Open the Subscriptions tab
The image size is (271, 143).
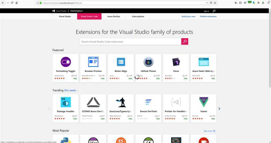pyautogui.click(x=138, y=17)
